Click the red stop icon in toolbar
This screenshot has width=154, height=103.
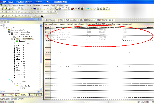point(73,8)
